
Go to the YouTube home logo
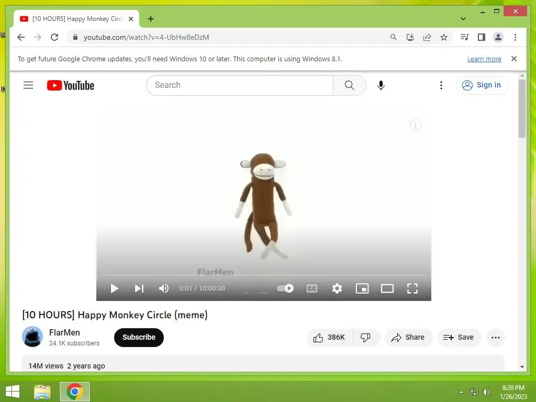point(71,85)
